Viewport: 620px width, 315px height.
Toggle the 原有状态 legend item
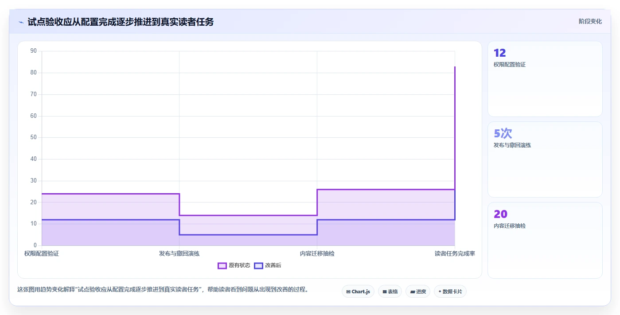(234, 265)
